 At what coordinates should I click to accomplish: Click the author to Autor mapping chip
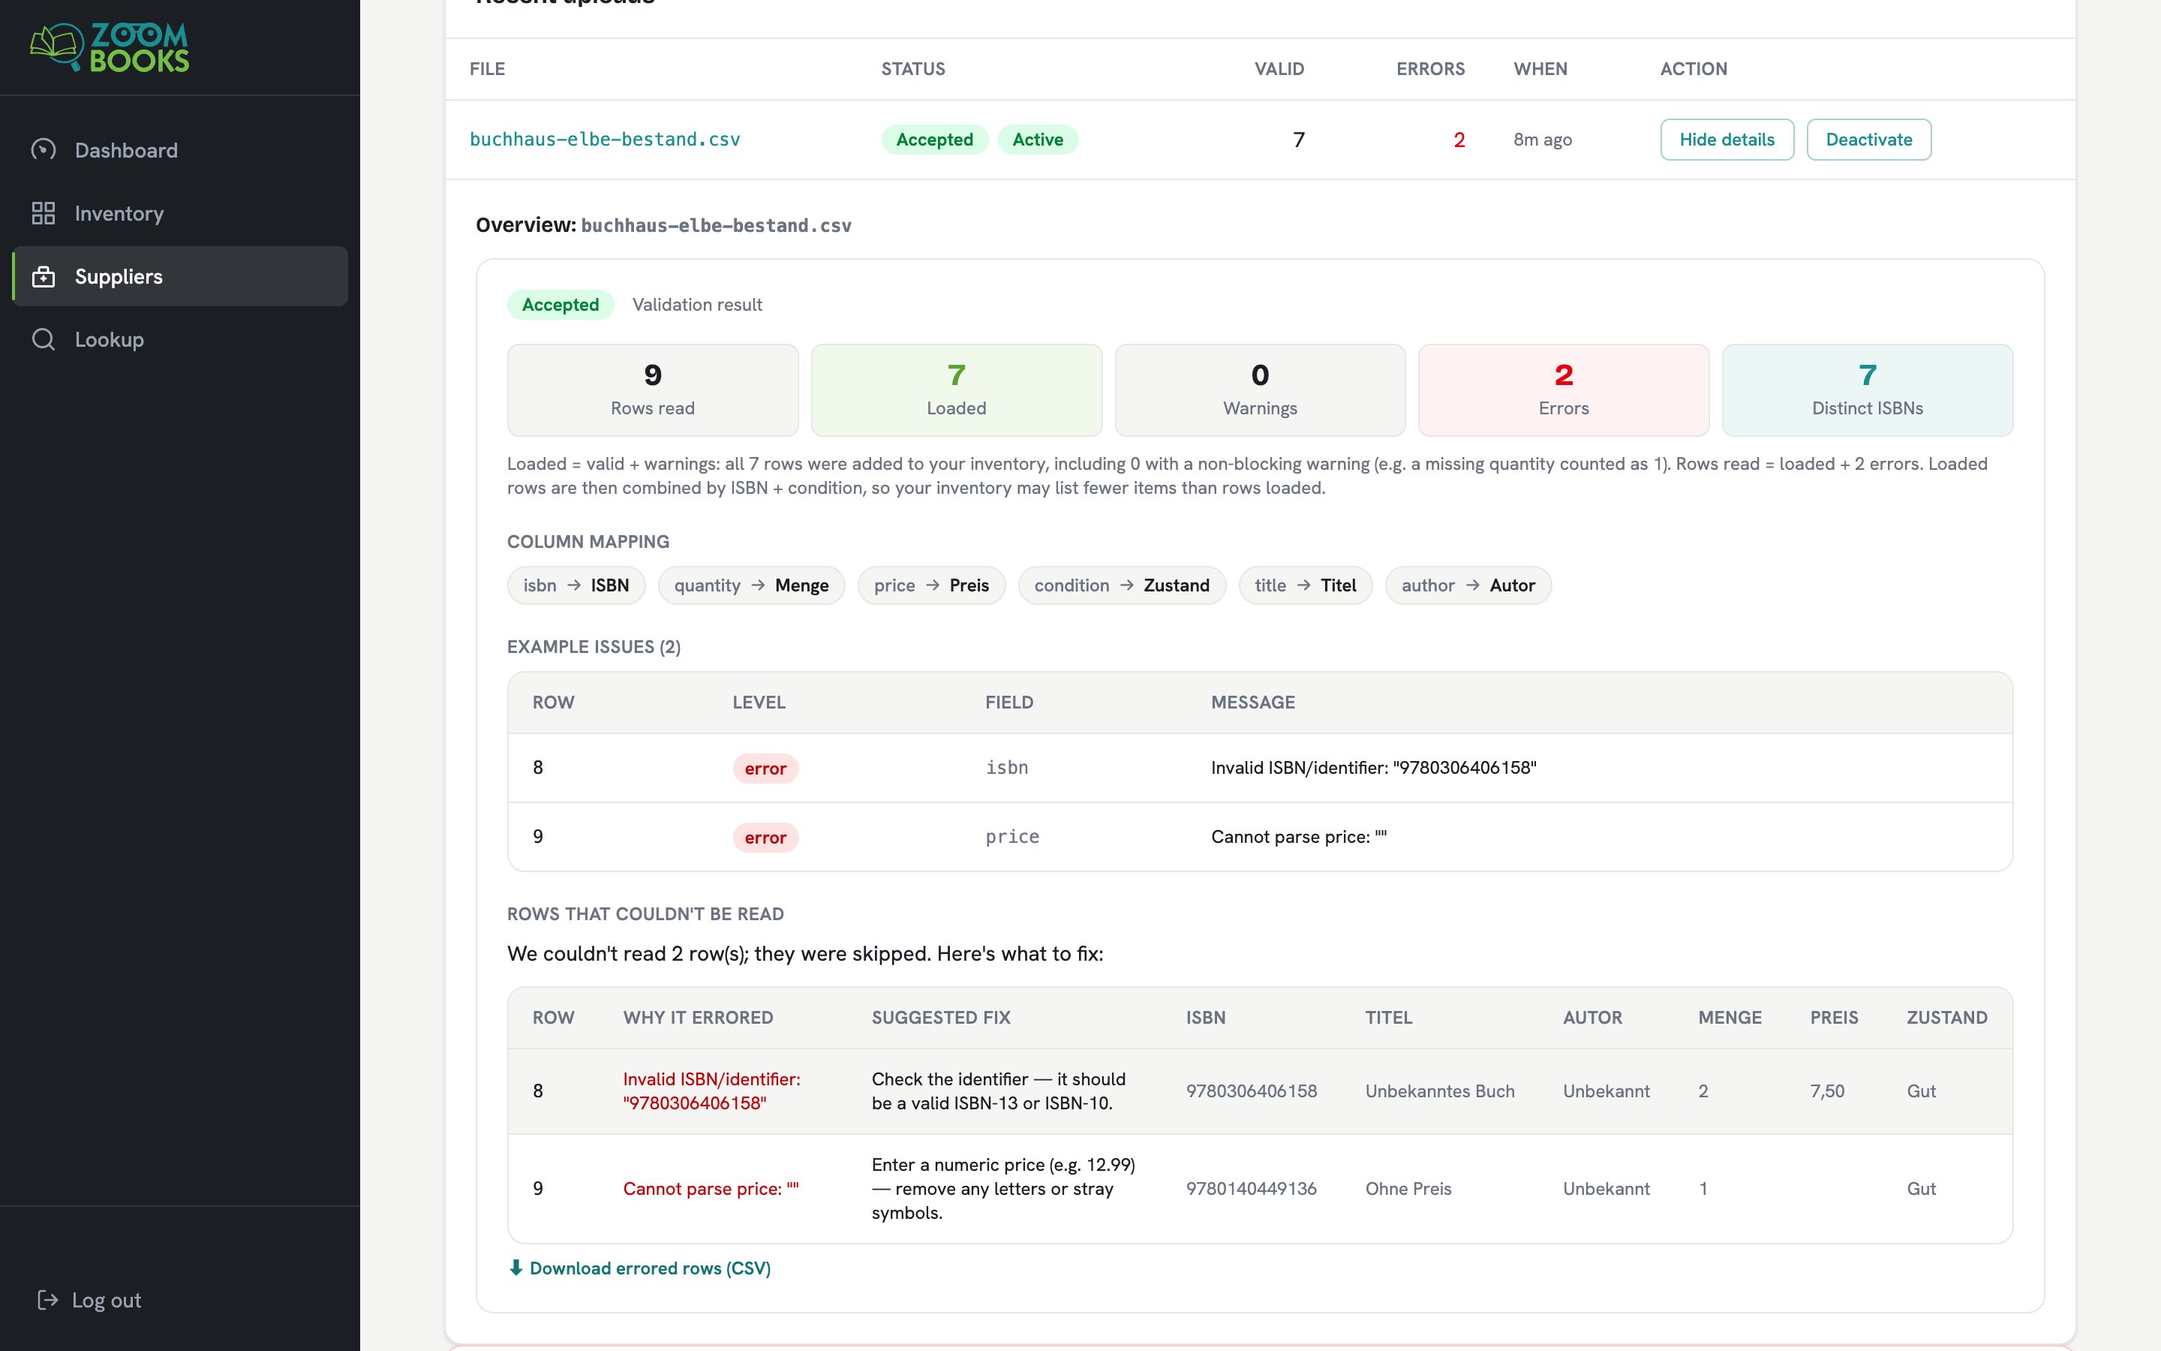coord(1468,585)
